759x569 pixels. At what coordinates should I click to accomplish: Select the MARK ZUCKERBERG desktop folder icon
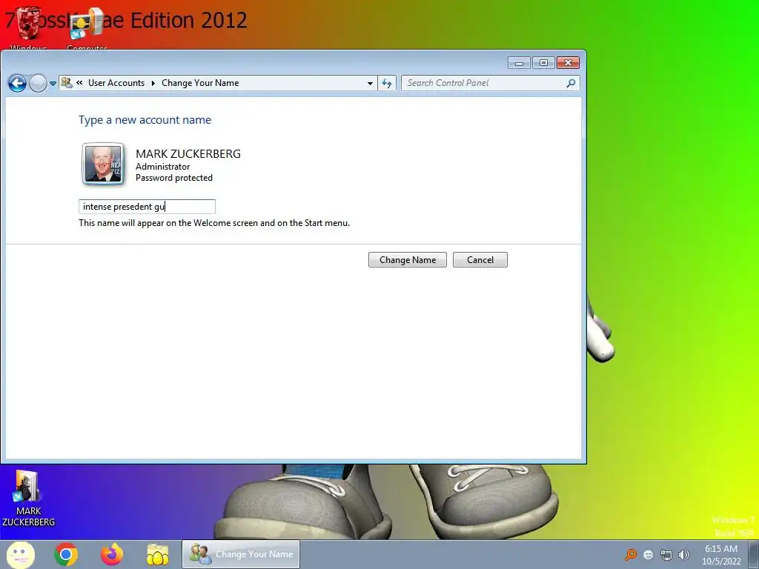click(x=29, y=499)
